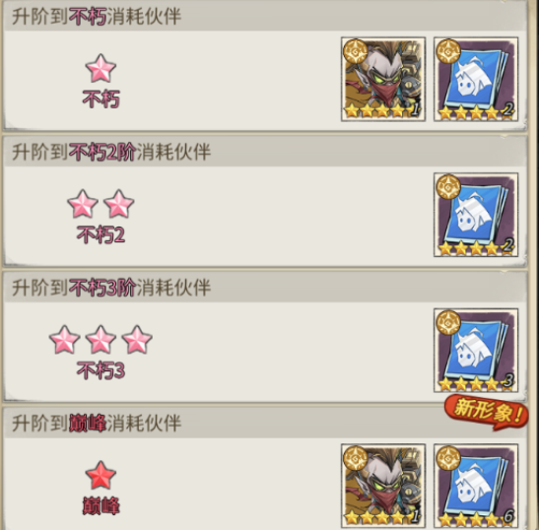
Task: Tap the single pink star above 不朽
Action: pos(101,68)
